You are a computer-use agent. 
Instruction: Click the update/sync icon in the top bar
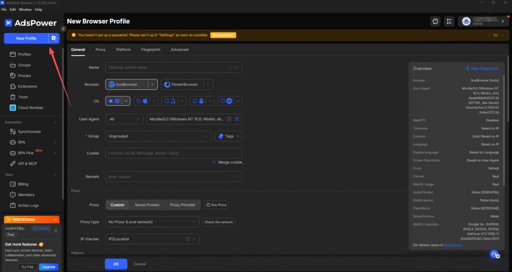(x=435, y=21)
